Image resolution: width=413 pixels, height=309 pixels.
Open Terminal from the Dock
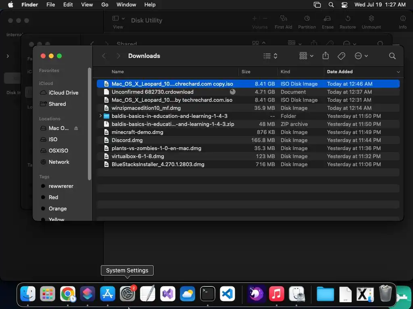click(x=208, y=294)
